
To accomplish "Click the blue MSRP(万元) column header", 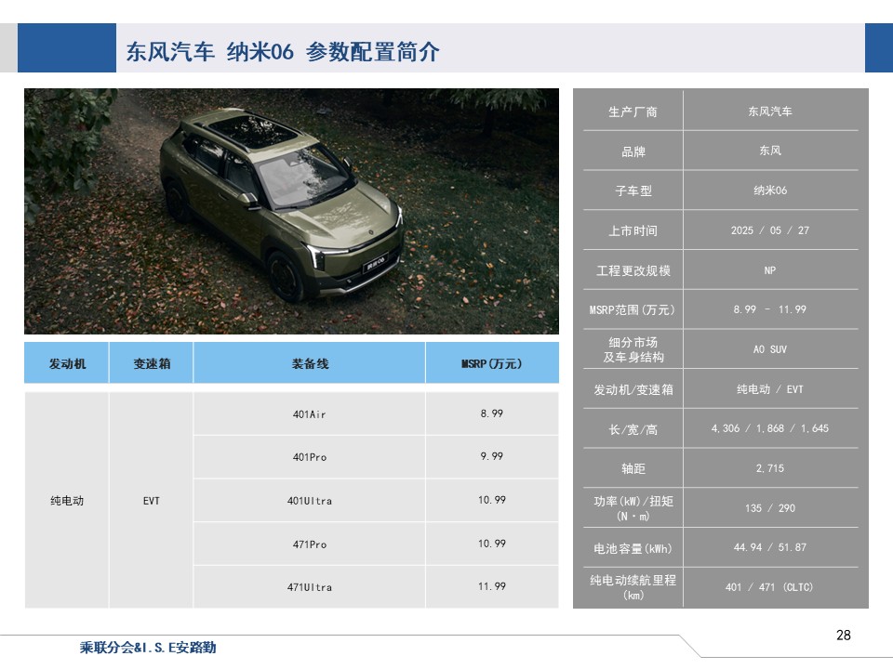I will point(492,363).
